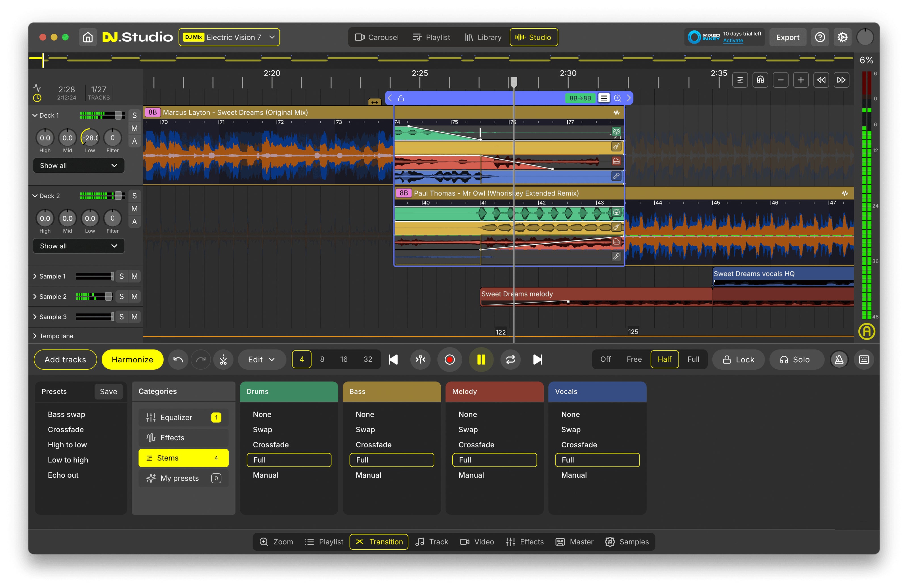Set sync mode to Off
Viewport: 908px width, 588px height.
[606, 359]
